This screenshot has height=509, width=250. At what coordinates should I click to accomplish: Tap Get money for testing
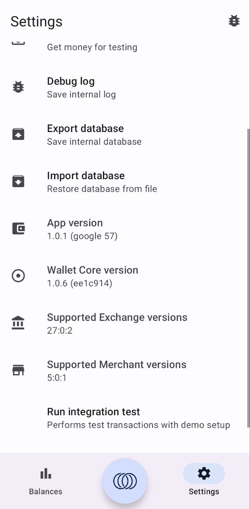[x=92, y=47]
